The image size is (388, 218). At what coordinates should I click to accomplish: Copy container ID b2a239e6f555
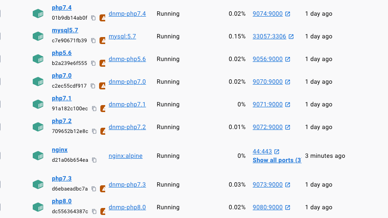93,63
